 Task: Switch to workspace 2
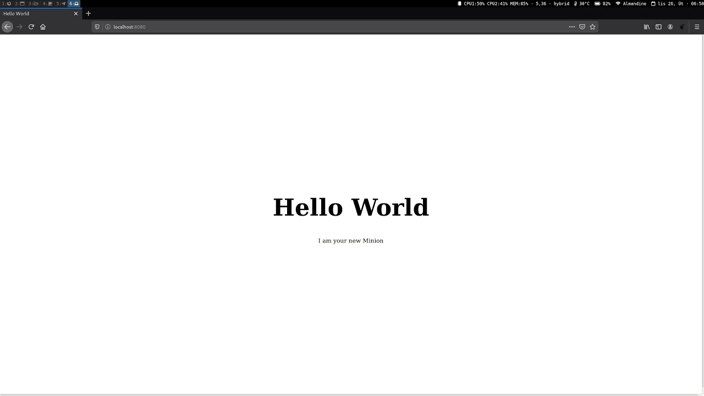[x=20, y=3]
